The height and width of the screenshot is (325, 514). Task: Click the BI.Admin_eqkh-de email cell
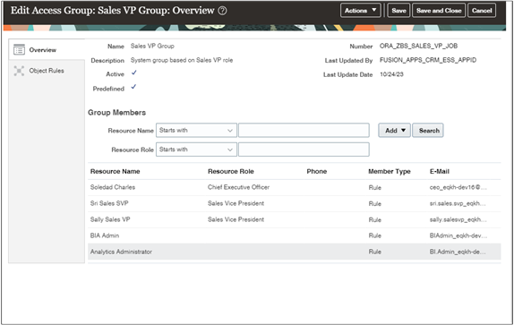click(458, 252)
